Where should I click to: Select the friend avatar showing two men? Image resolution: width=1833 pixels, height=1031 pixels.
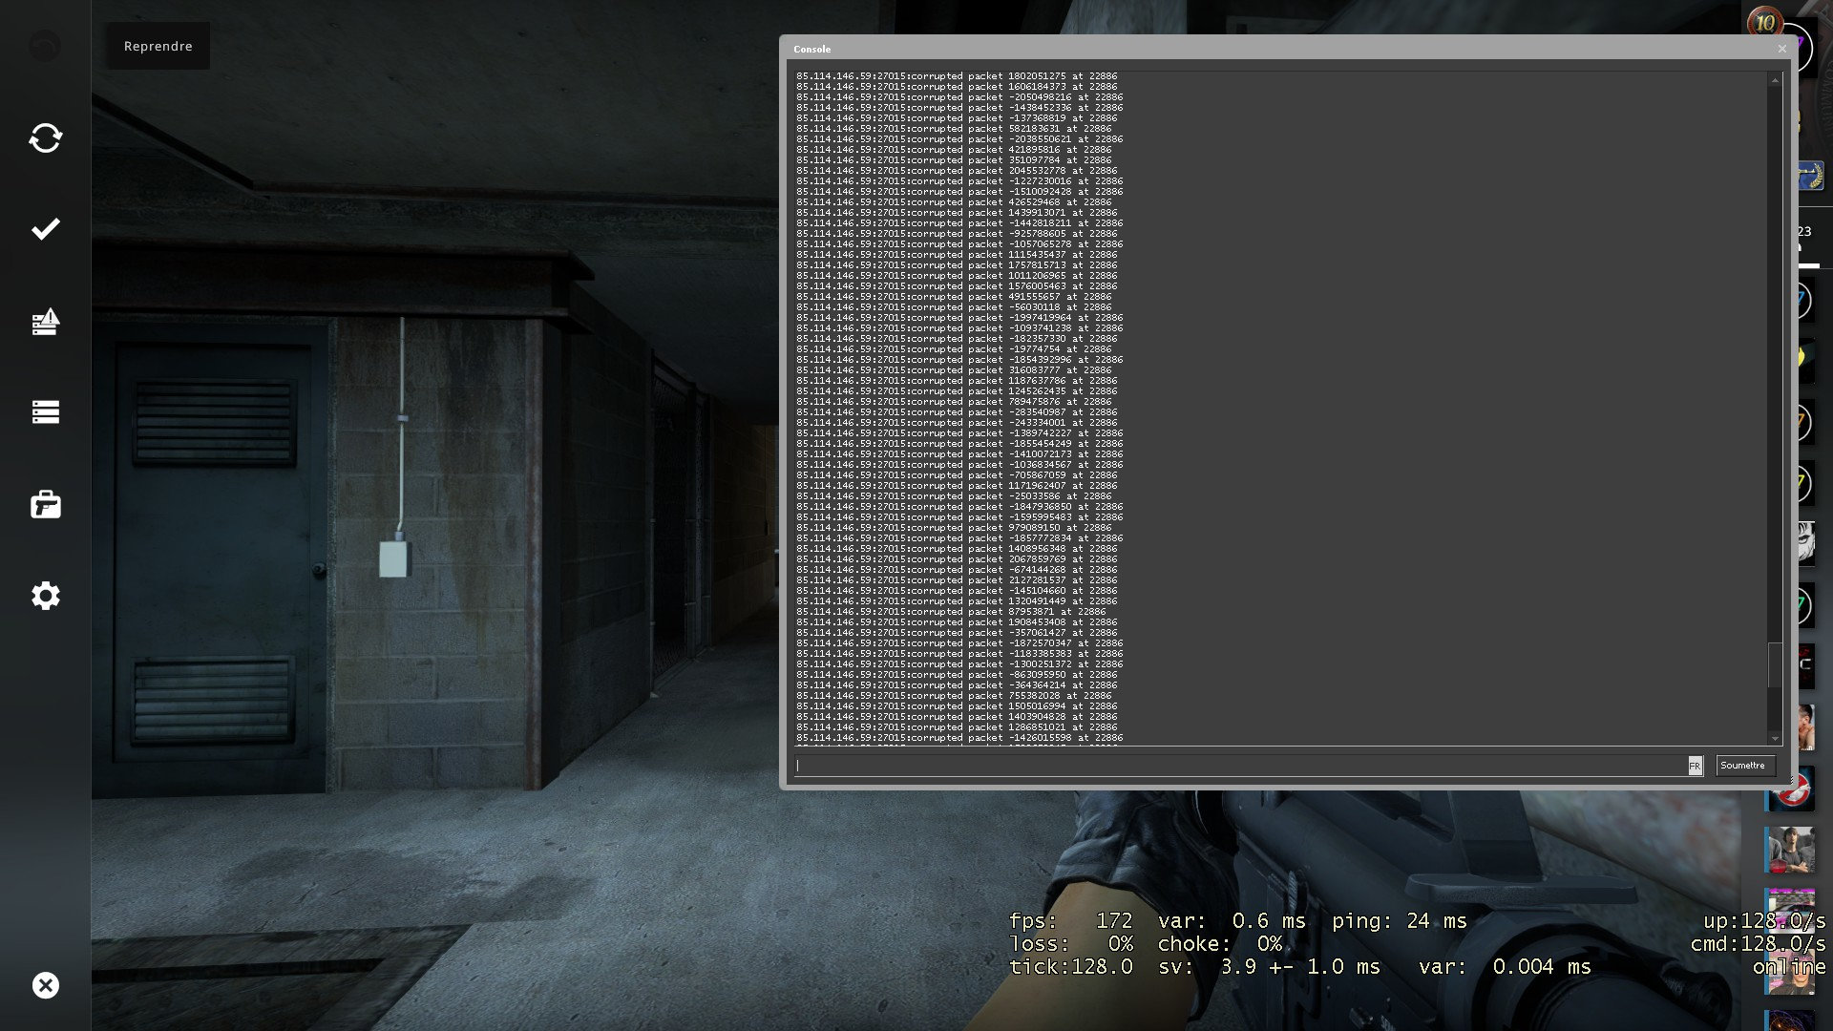pyautogui.click(x=1789, y=850)
